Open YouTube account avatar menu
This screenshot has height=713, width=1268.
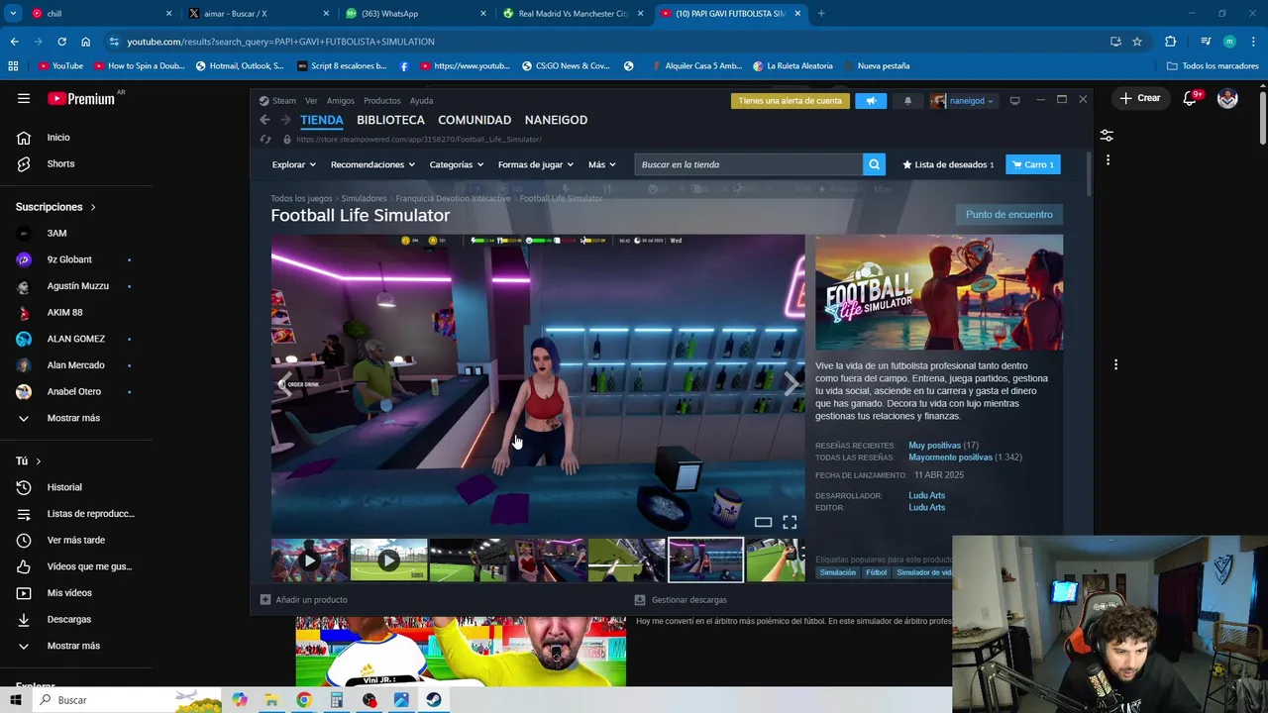tap(1227, 98)
